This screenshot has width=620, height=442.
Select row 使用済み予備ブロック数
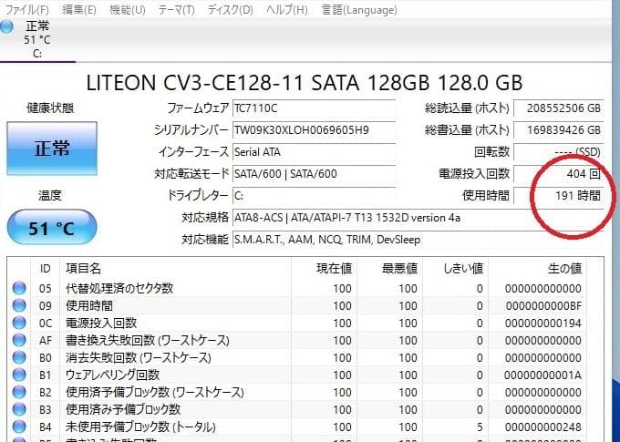(297, 409)
